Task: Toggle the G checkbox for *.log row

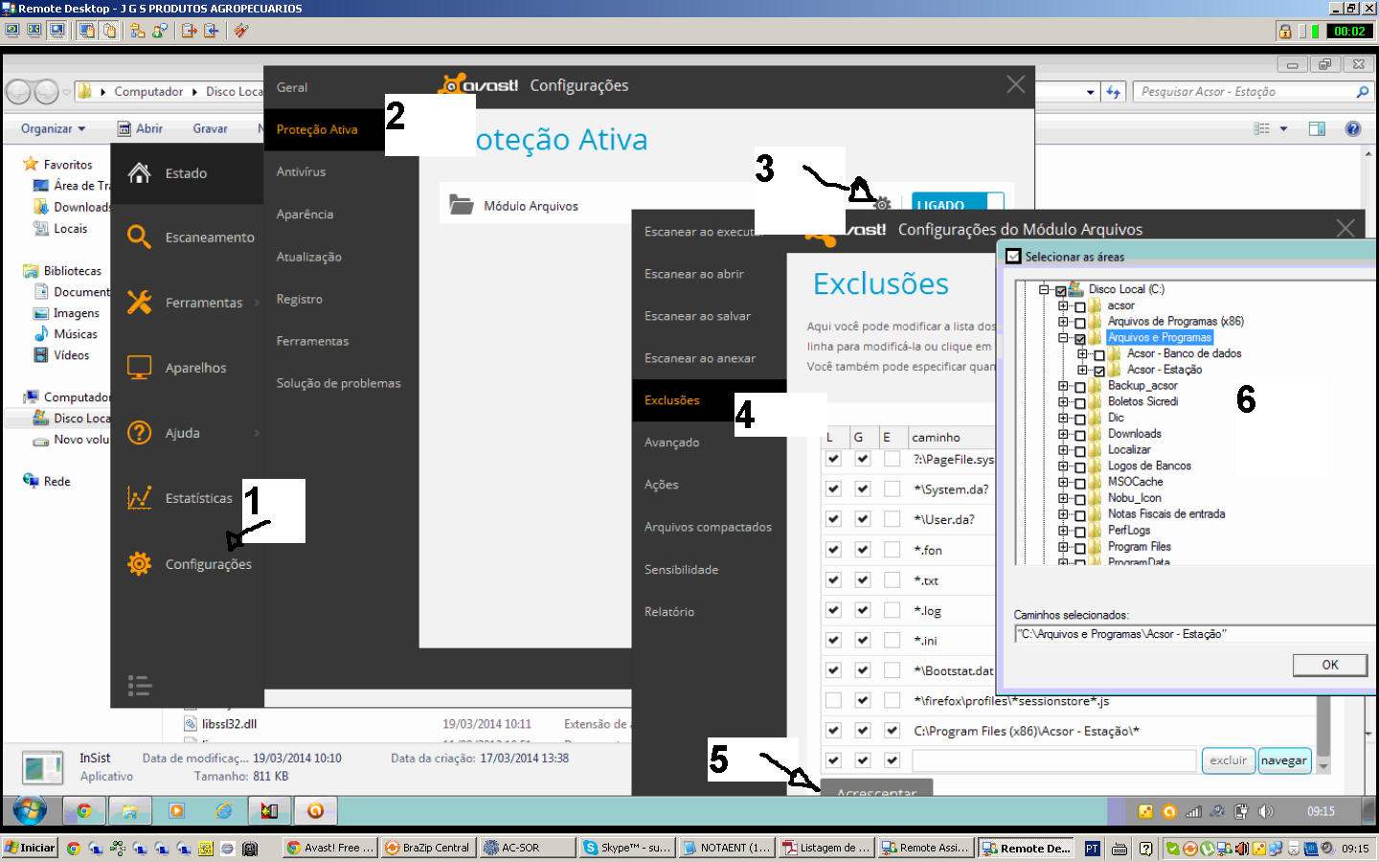Action: tap(863, 610)
